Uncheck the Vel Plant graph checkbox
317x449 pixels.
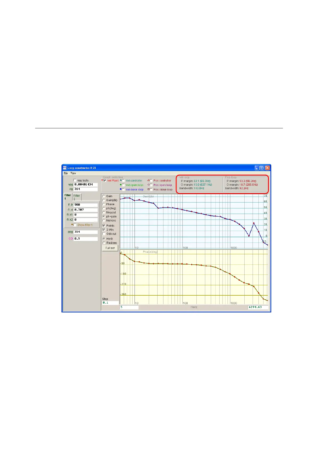pyautogui.click(x=105, y=181)
